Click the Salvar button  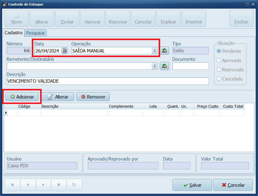pos(192,185)
